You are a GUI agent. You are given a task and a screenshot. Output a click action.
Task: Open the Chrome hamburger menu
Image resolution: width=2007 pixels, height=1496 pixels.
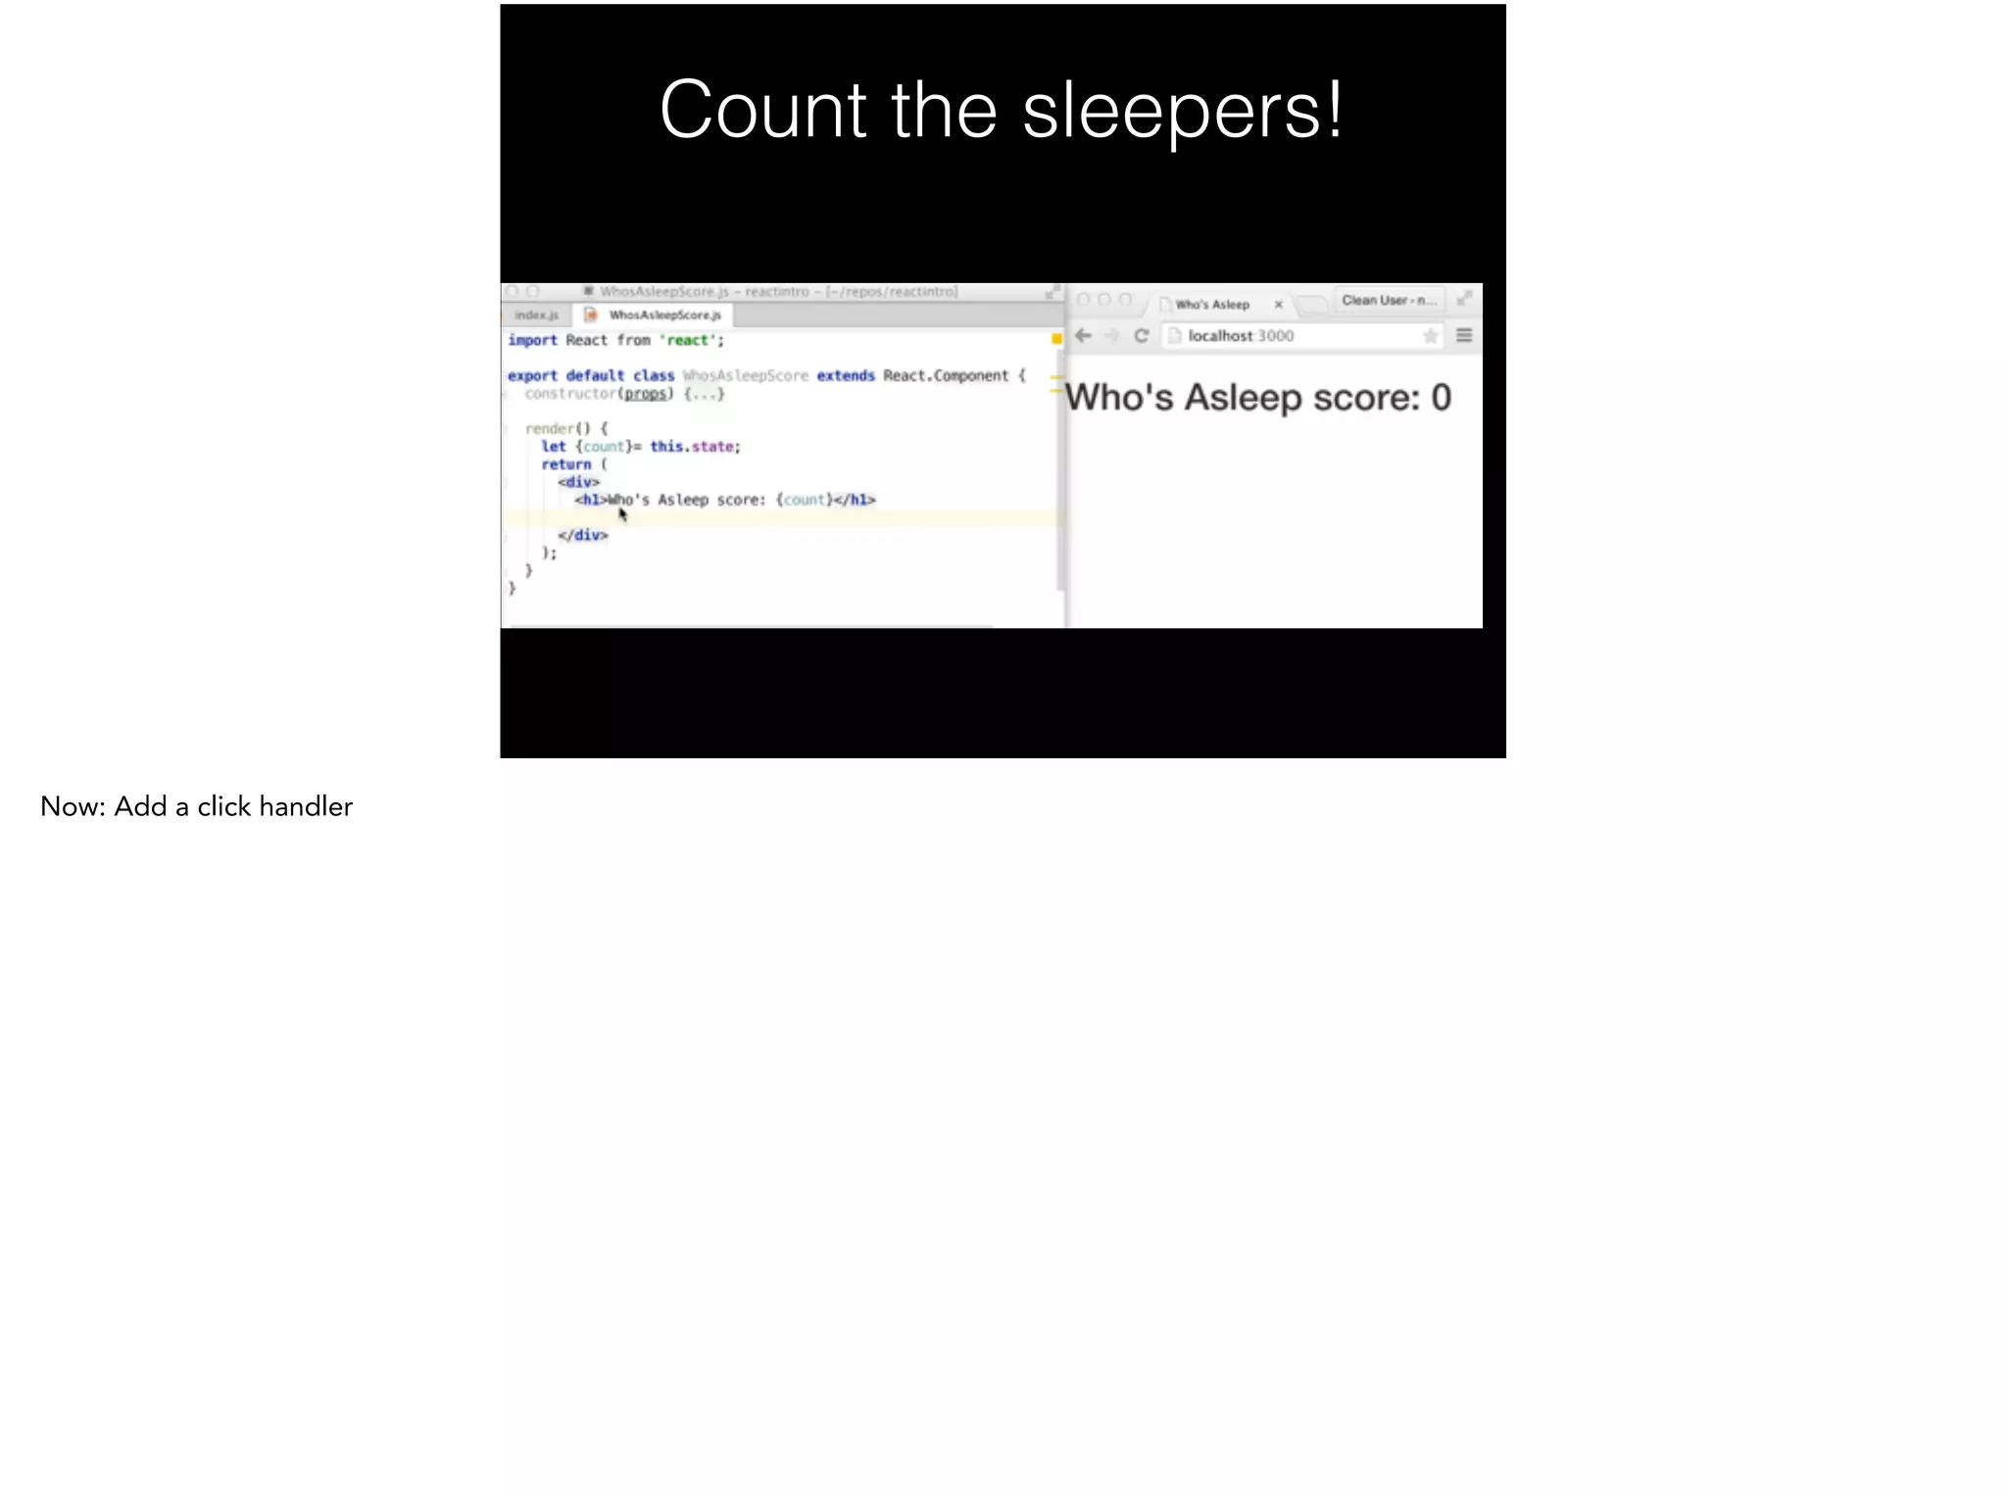pos(1464,336)
